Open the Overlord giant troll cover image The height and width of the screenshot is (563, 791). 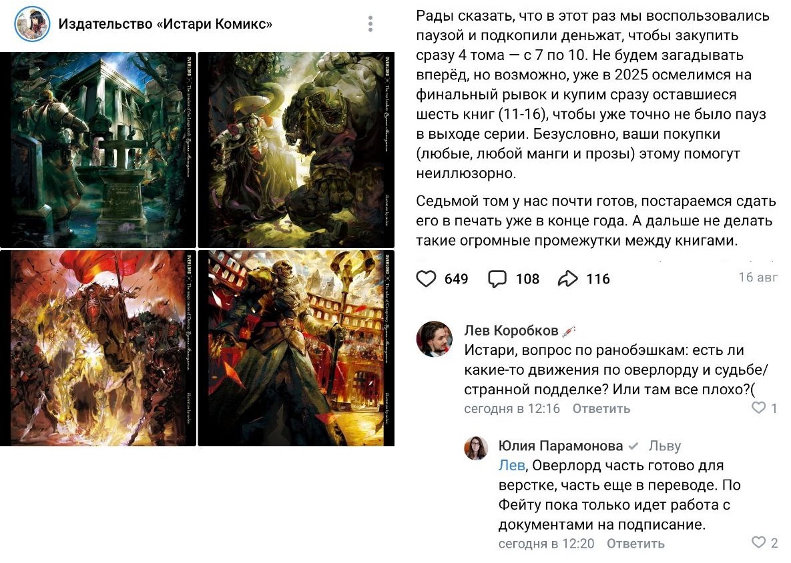click(x=296, y=149)
